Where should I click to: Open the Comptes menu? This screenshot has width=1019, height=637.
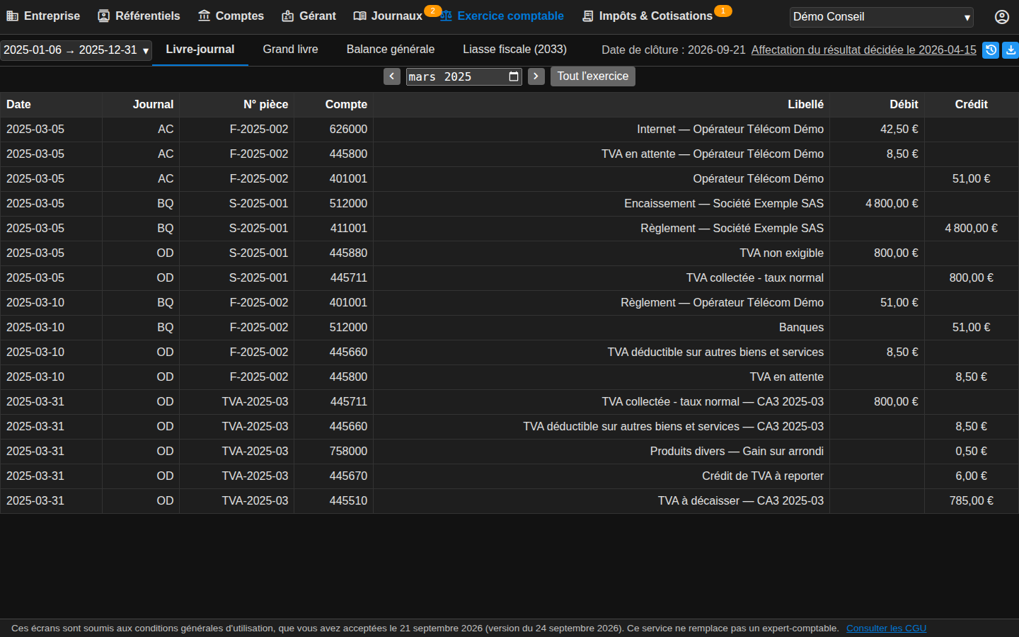(x=231, y=16)
